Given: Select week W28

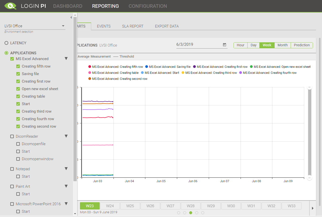Looking at the screenshot, I should click(x=191, y=206).
